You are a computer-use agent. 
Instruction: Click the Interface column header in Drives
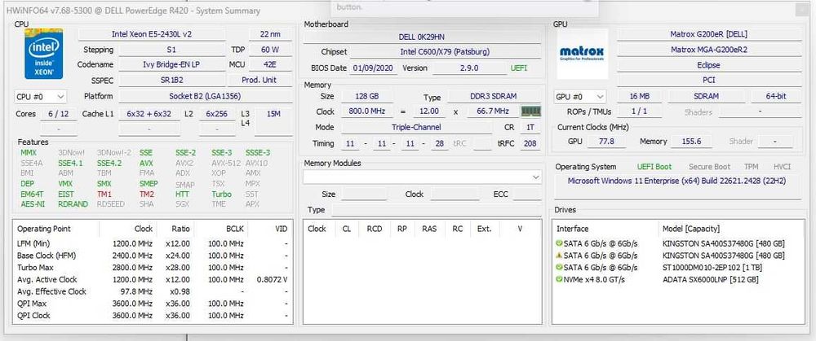[x=573, y=229]
